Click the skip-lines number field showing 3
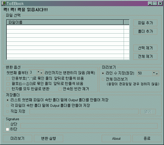The image size is (164, 145). [33, 72]
